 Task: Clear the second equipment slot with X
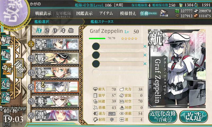[145, 55]
